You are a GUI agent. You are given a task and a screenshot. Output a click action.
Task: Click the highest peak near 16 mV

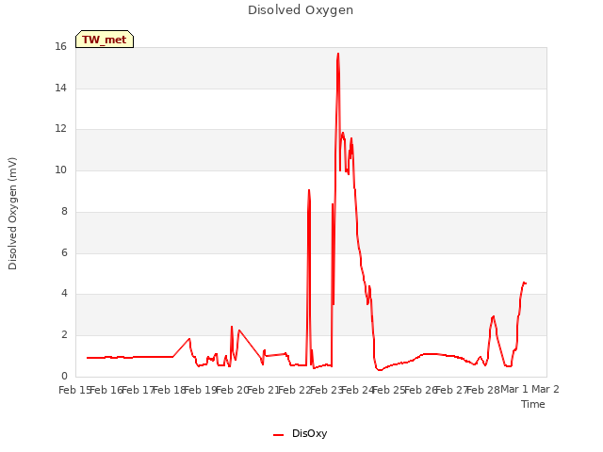[x=338, y=54]
